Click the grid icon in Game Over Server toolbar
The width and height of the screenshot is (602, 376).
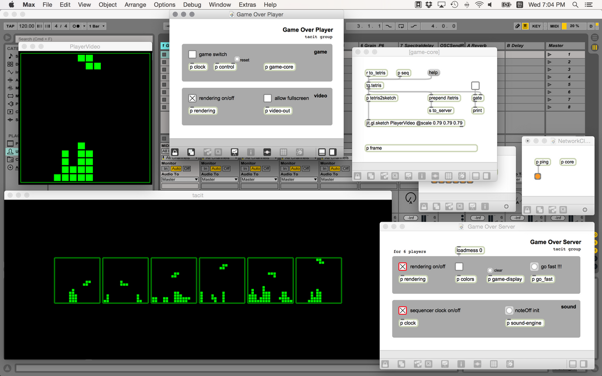click(x=494, y=363)
